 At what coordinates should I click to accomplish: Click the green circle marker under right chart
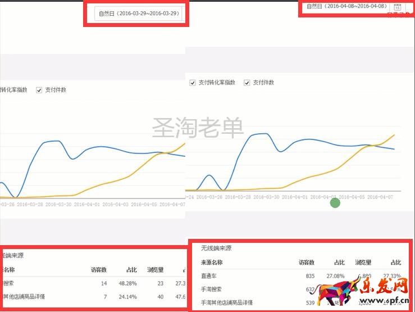[335, 202]
